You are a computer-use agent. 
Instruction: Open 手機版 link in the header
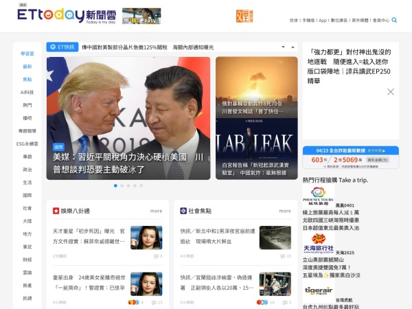[x=308, y=20]
